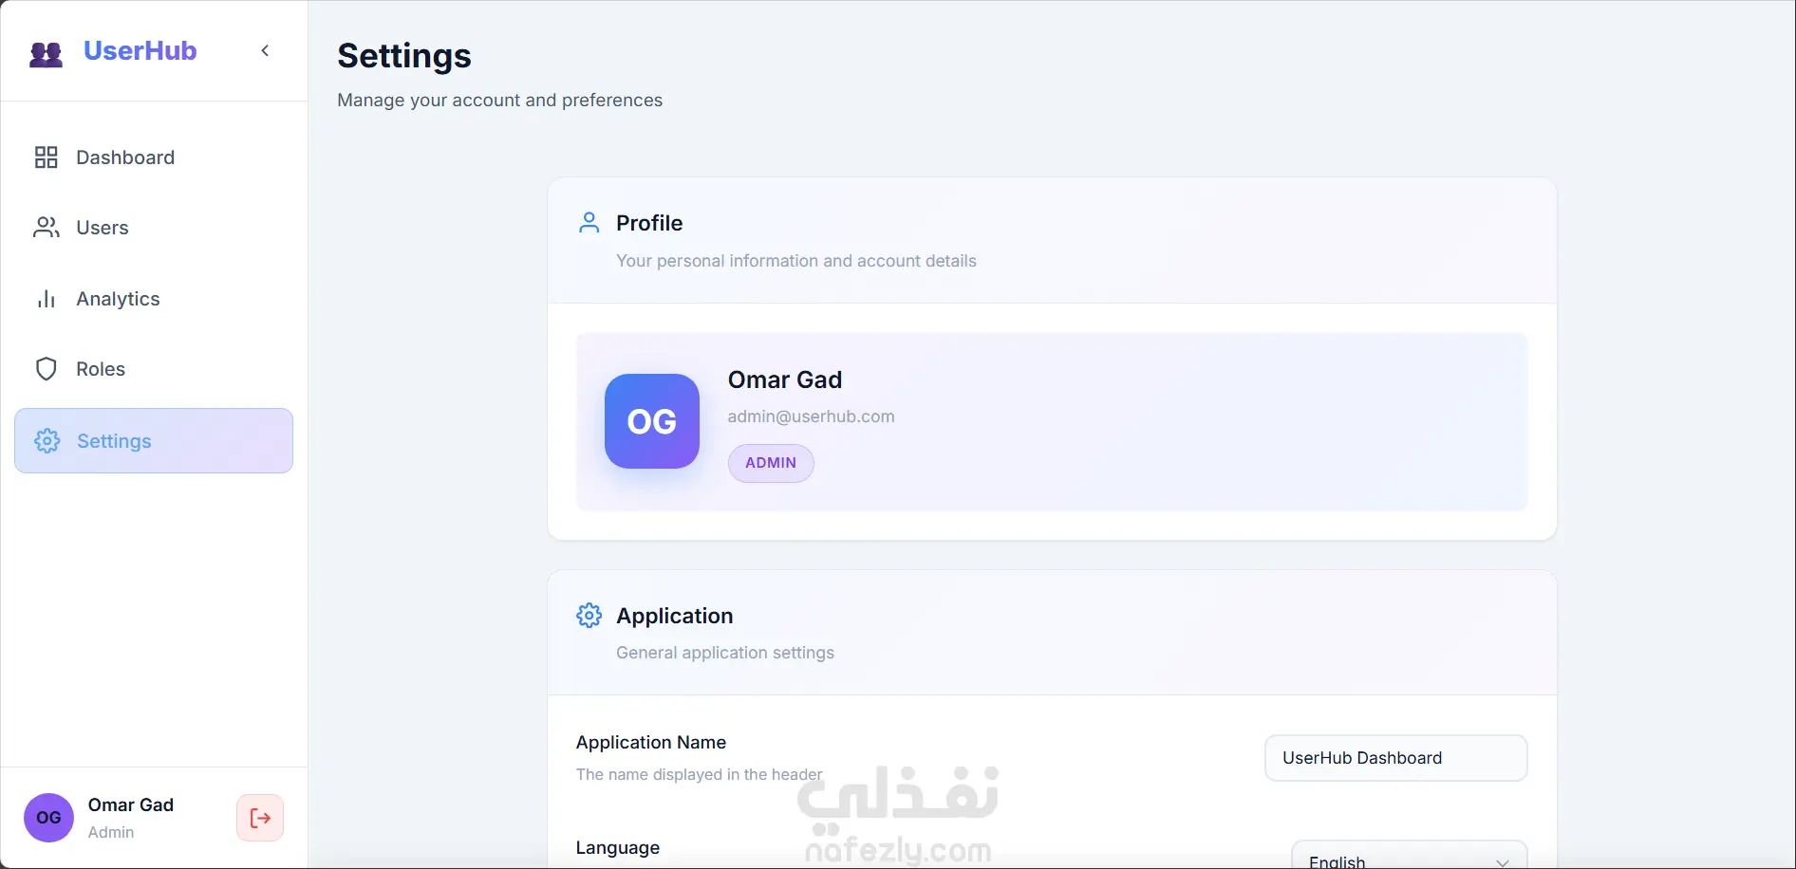Click the Profile section person icon

pos(589,223)
